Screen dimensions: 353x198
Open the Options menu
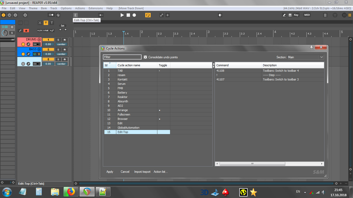(x=66, y=8)
